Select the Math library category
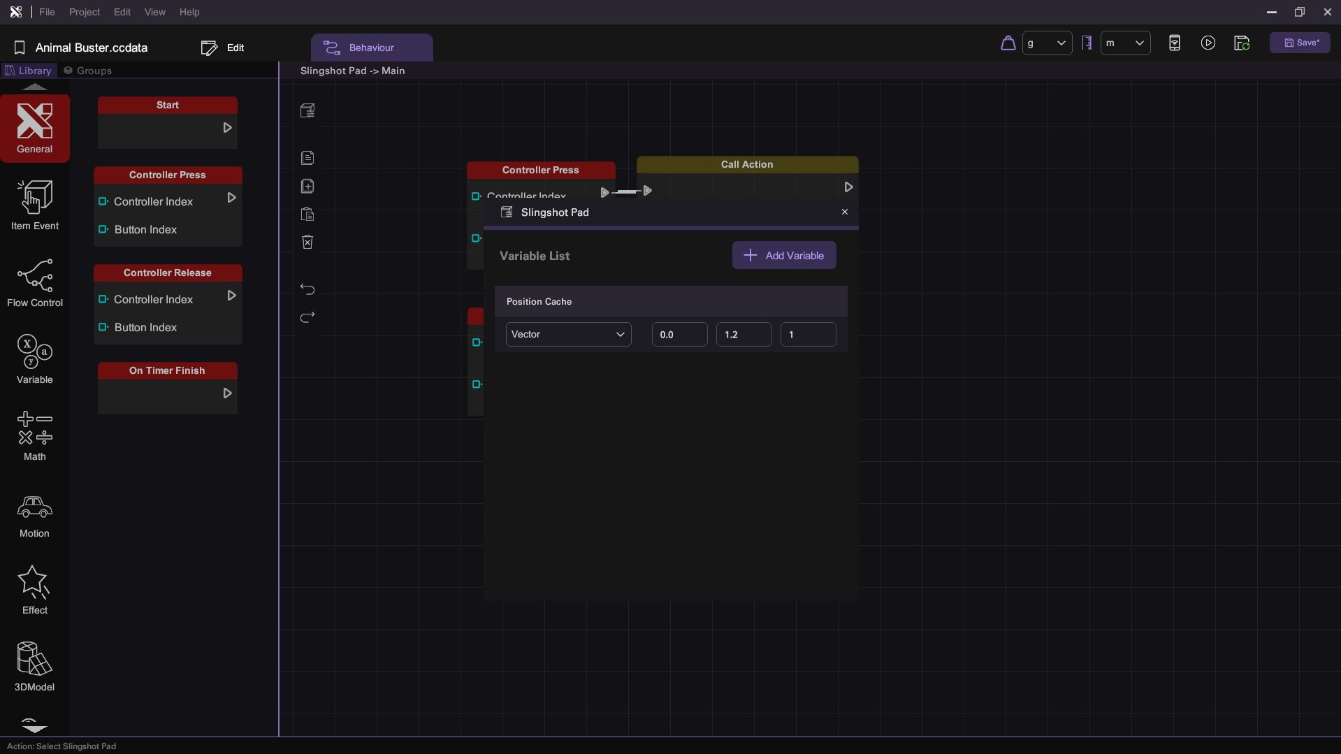This screenshot has height=754, width=1341. click(x=34, y=436)
